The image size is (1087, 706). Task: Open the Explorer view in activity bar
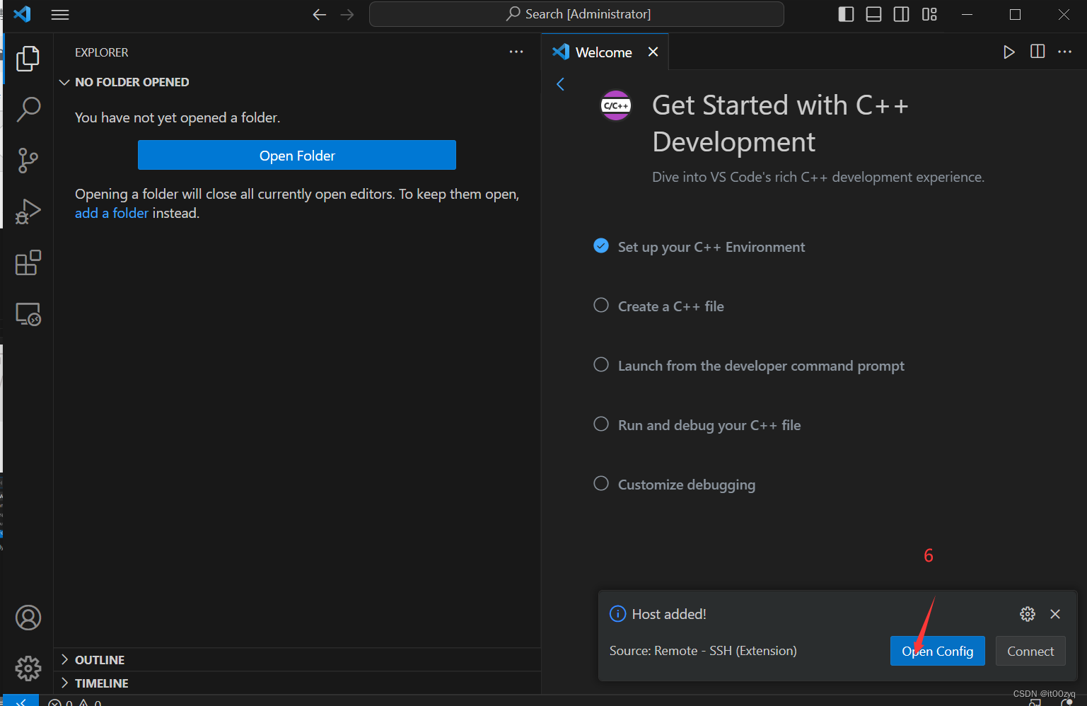(x=28, y=59)
